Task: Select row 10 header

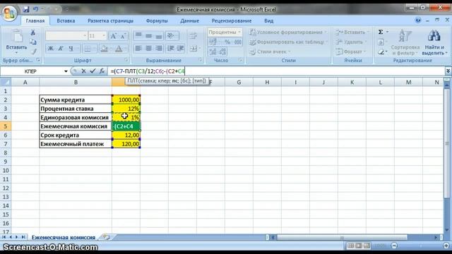Action: (x=6, y=171)
